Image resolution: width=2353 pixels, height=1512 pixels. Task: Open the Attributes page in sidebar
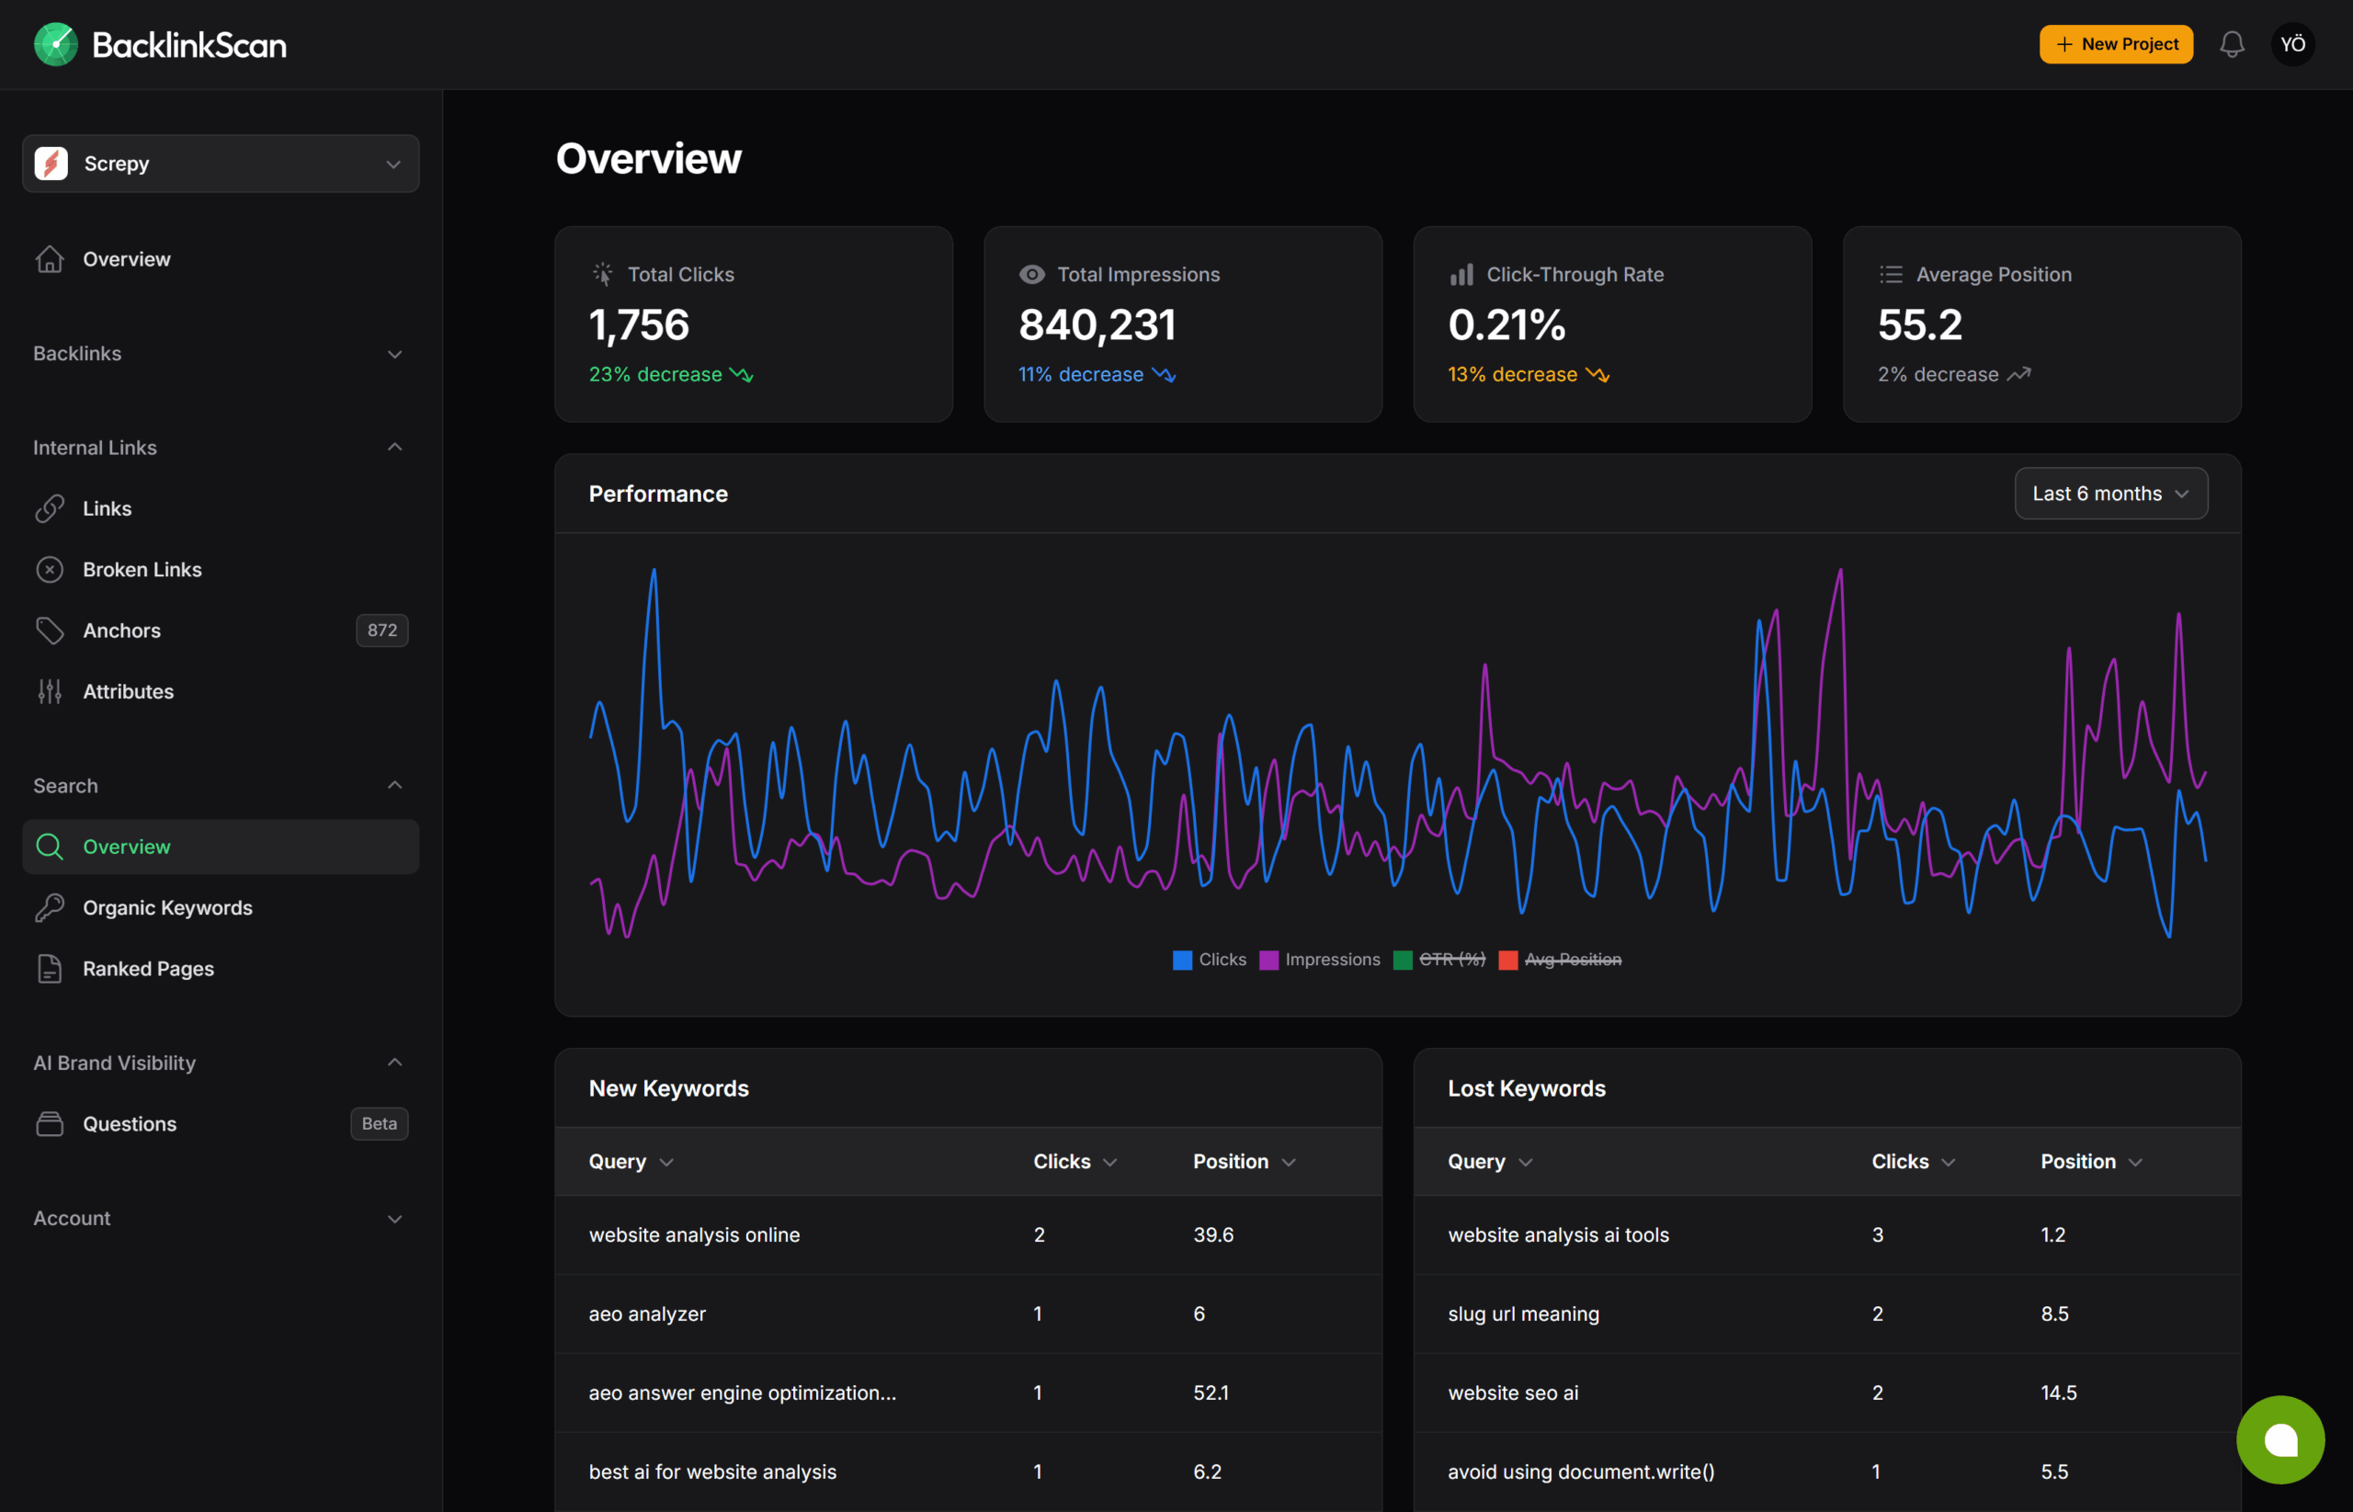point(221,691)
